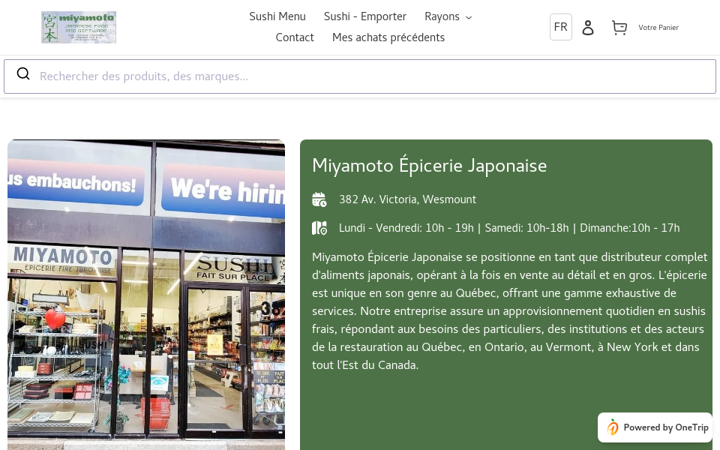Click the opening hours clock icon

[319, 228]
